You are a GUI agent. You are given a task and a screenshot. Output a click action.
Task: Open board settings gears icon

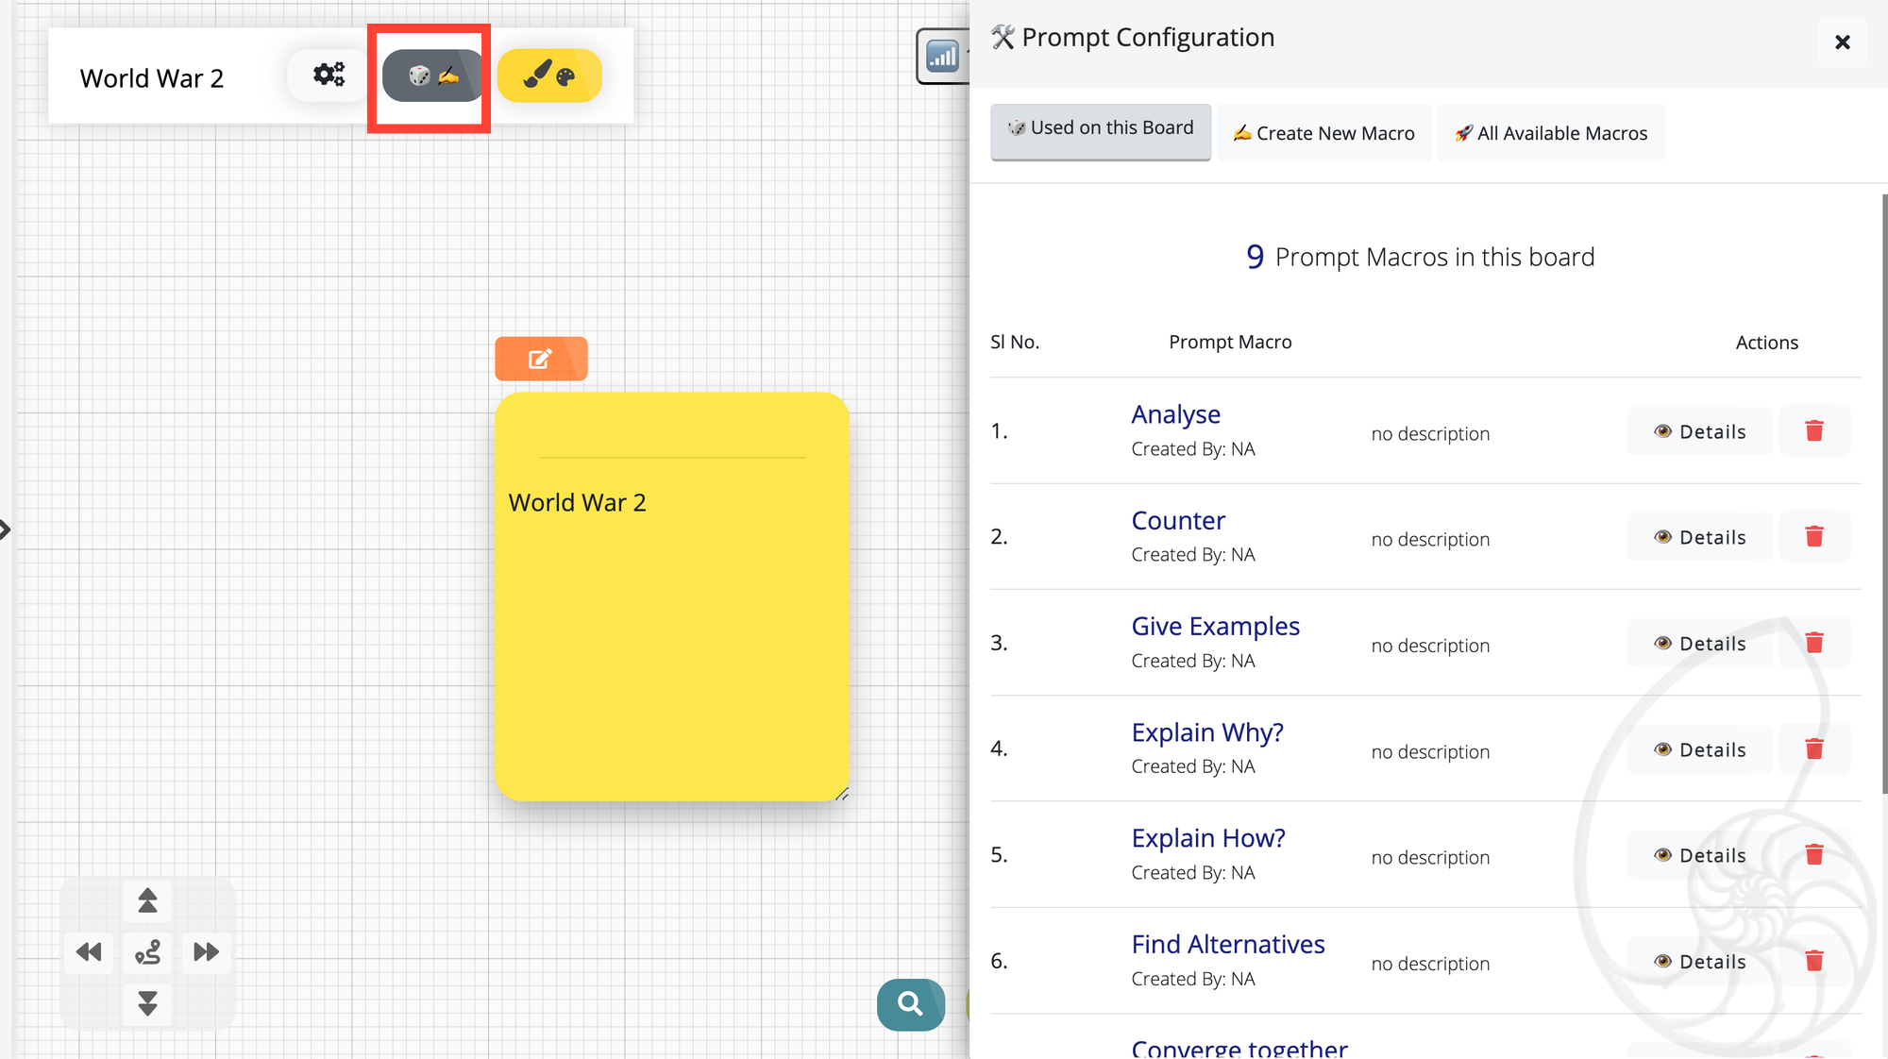(x=329, y=75)
